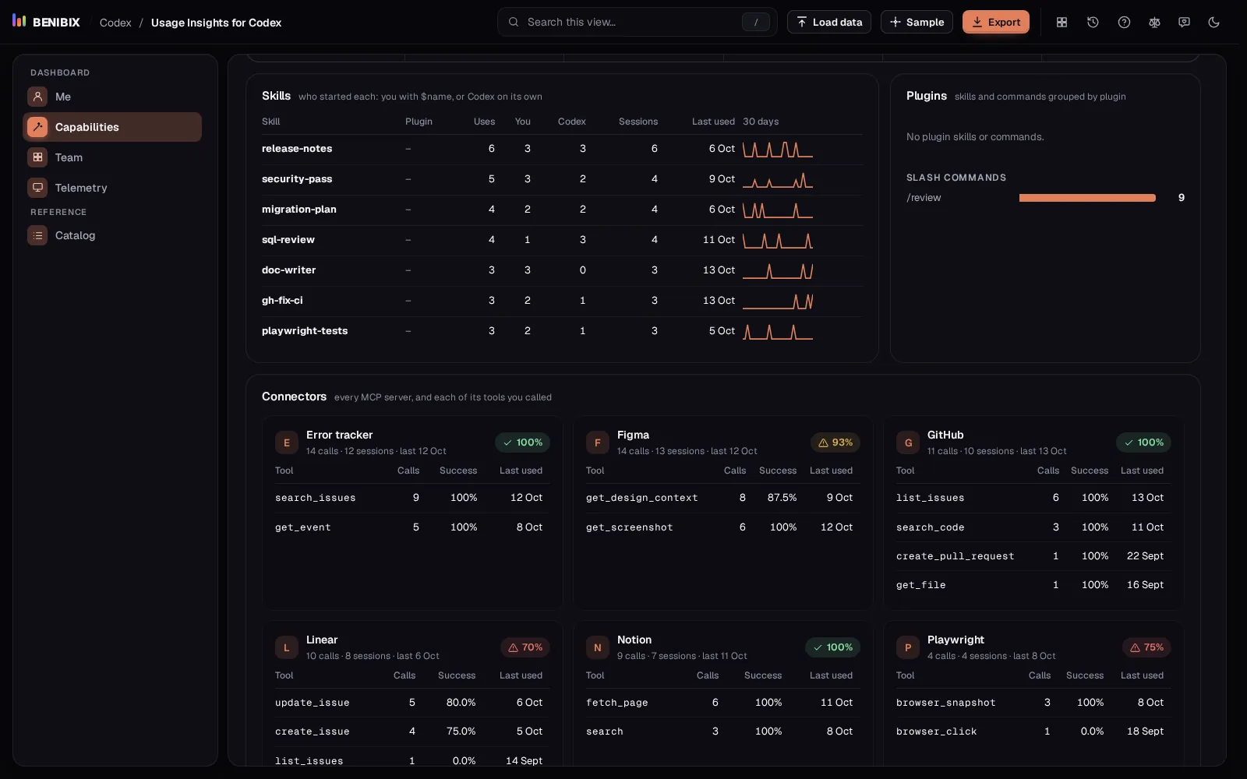The image size is (1247, 779).
Task: Click the browser_click tool row
Action: [1033, 731]
